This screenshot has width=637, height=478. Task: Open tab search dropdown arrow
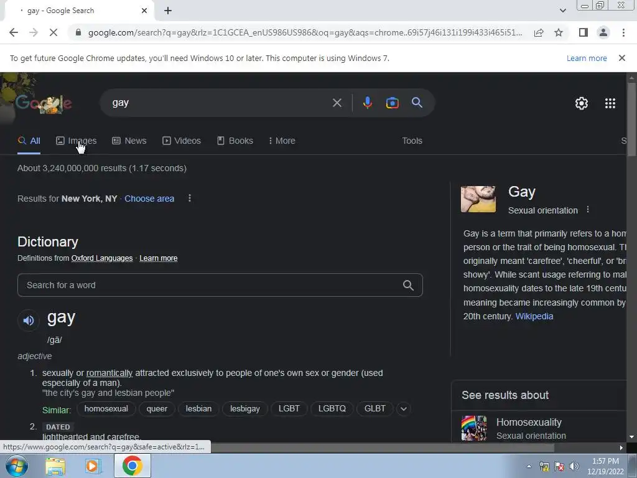562,11
